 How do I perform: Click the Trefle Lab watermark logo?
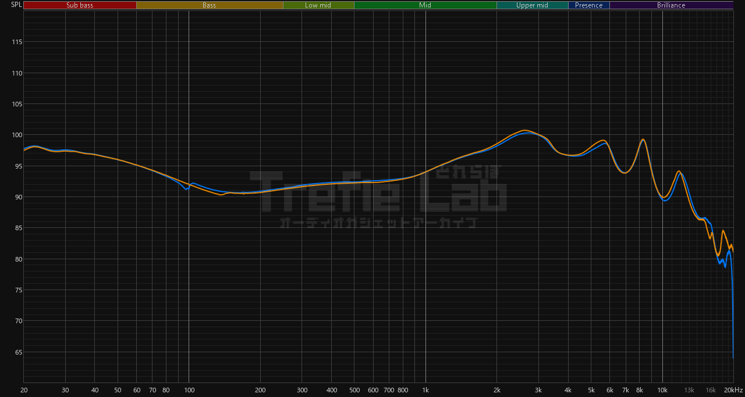pyautogui.click(x=378, y=195)
